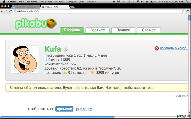Open the Apple menu
Viewport: 191px width, 119px height.
click(4, 2)
